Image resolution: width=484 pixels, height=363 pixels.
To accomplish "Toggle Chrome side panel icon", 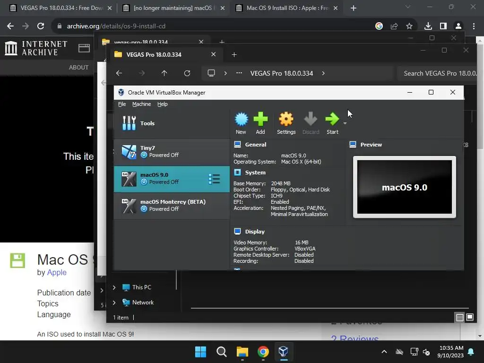I will 443,26.
